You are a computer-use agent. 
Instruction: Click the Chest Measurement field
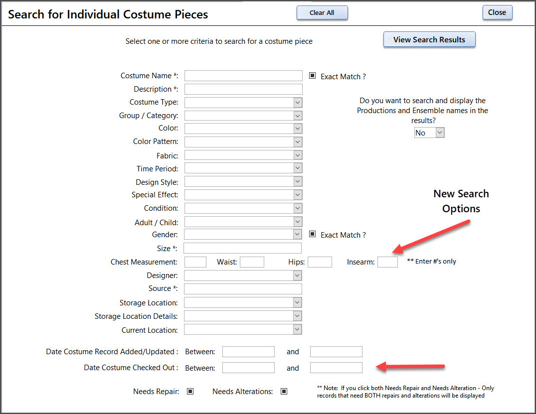195,262
